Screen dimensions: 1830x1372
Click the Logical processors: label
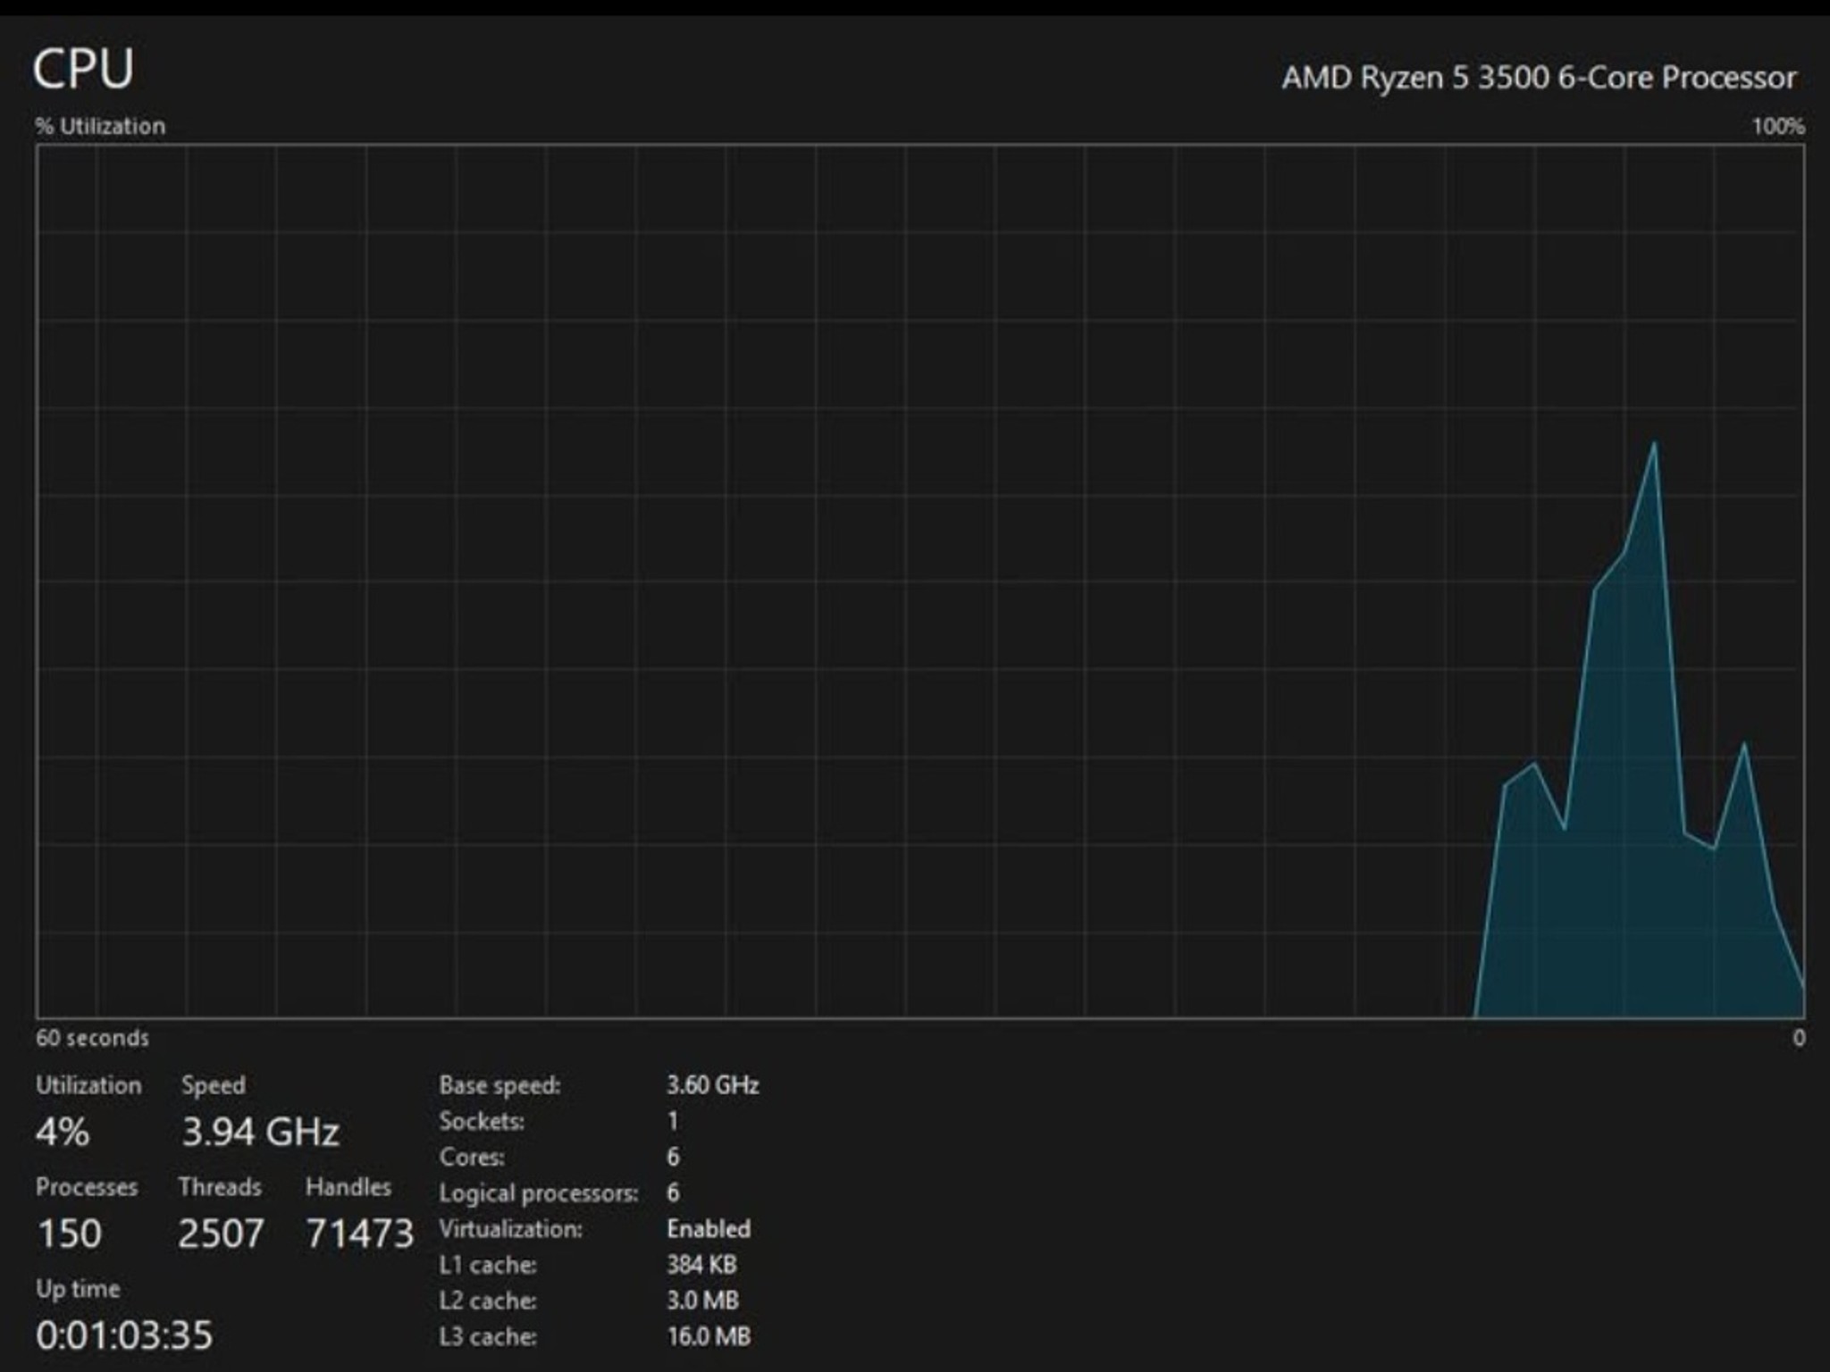[x=539, y=1193]
